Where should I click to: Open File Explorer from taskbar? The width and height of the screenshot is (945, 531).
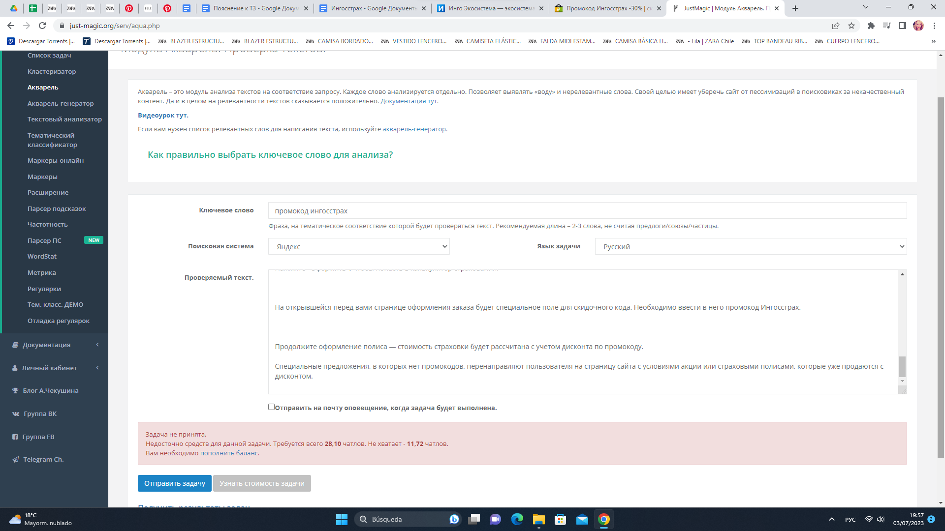pyautogui.click(x=539, y=519)
